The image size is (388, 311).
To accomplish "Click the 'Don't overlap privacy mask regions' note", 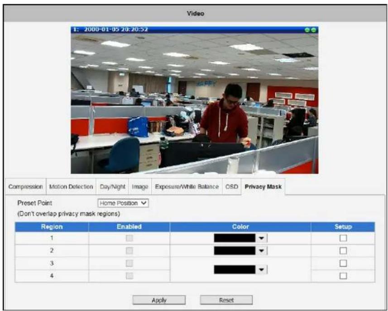I will 68,214.
